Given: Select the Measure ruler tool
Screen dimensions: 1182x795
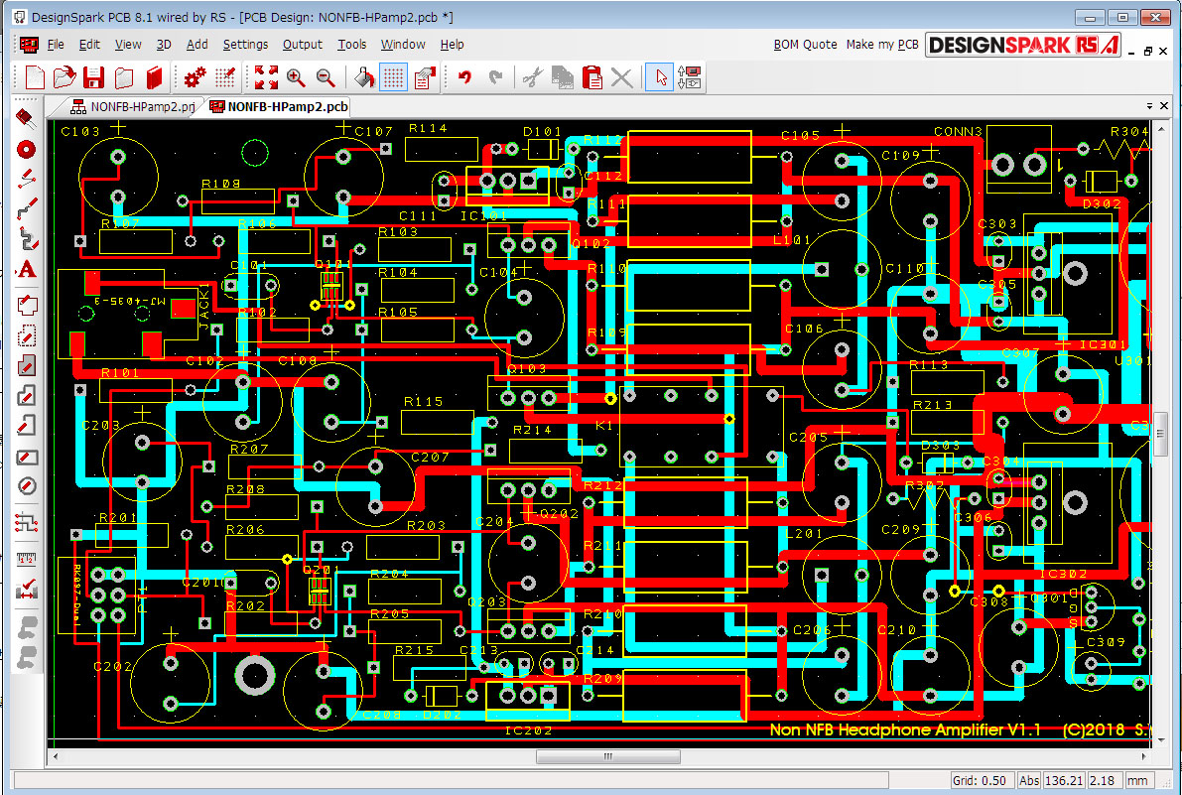Looking at the screenshot, I should [27, 557].
